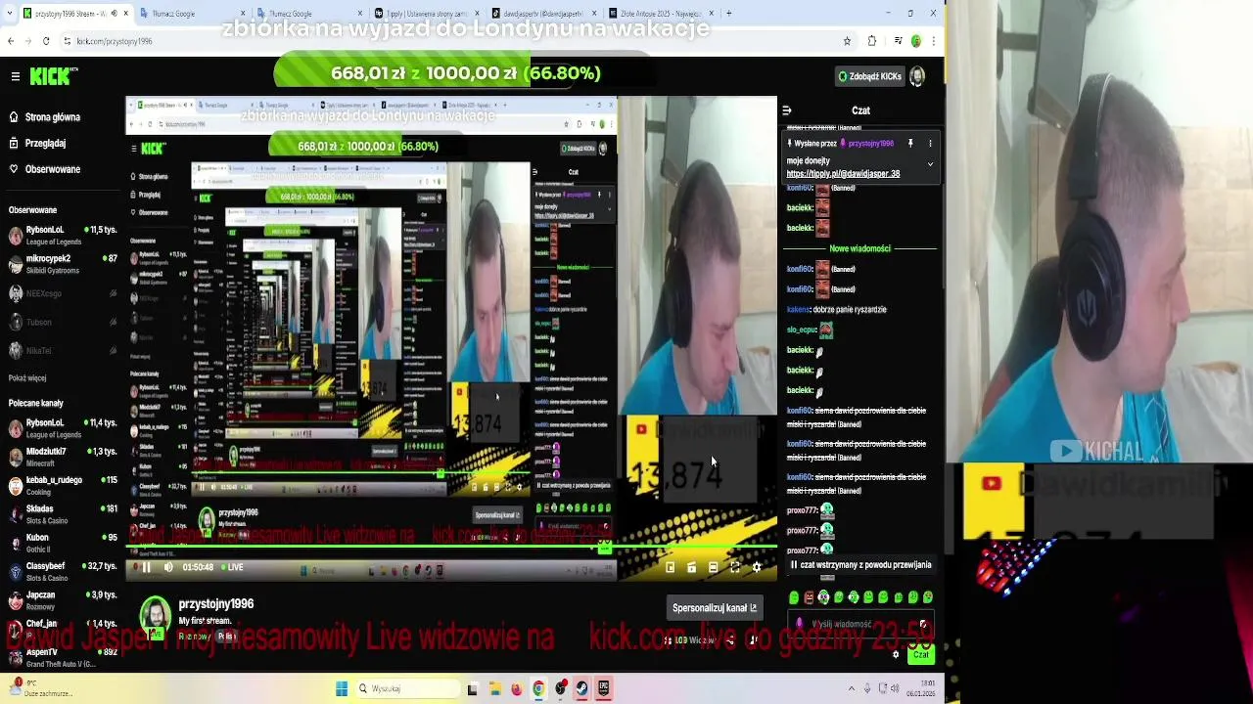Enter fullscreen on the video player

(735, 567)
